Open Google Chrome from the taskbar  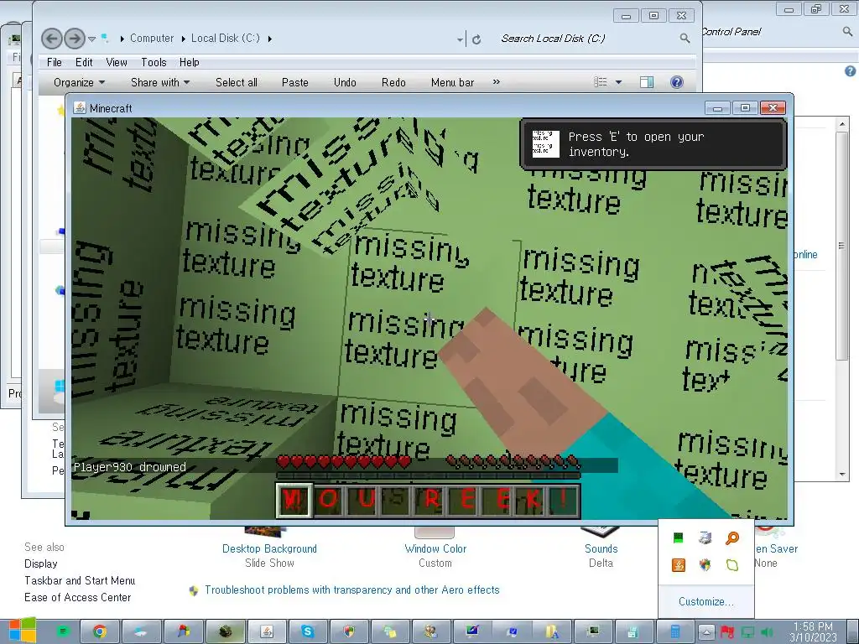point(100,631)
